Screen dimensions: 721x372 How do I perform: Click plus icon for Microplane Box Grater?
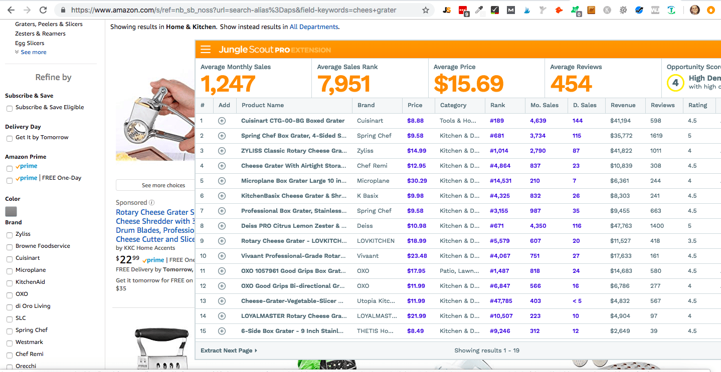click(222, 181)
